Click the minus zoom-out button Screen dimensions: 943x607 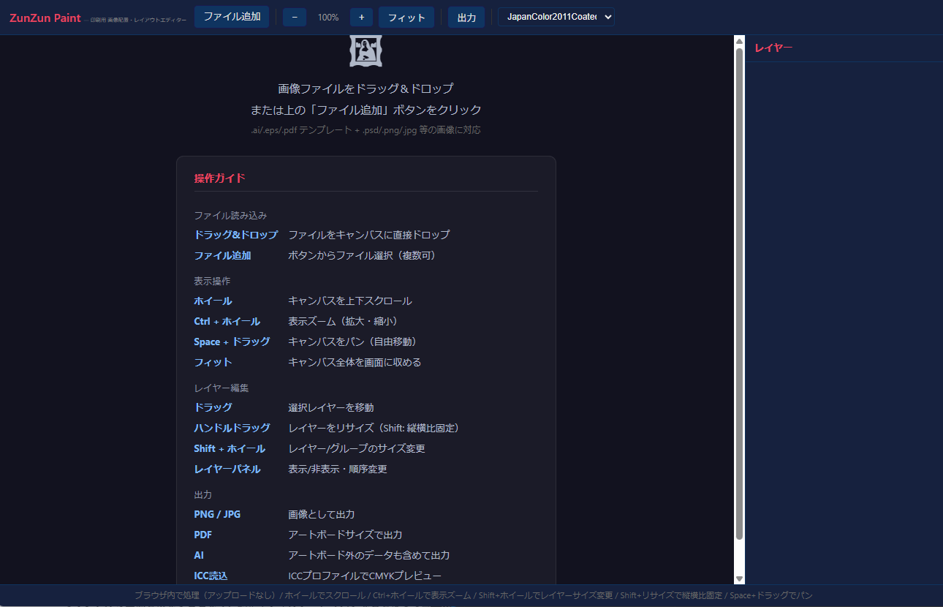[x=295, y=17]
